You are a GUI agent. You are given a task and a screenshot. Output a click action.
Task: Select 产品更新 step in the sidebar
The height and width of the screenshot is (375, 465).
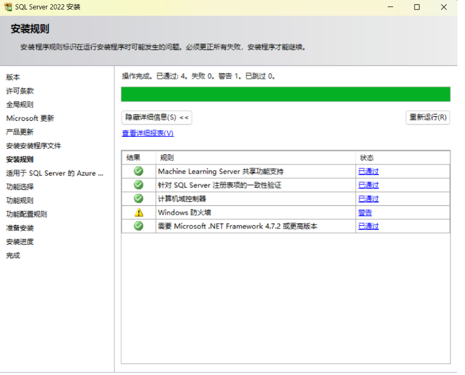pos(20,132)
